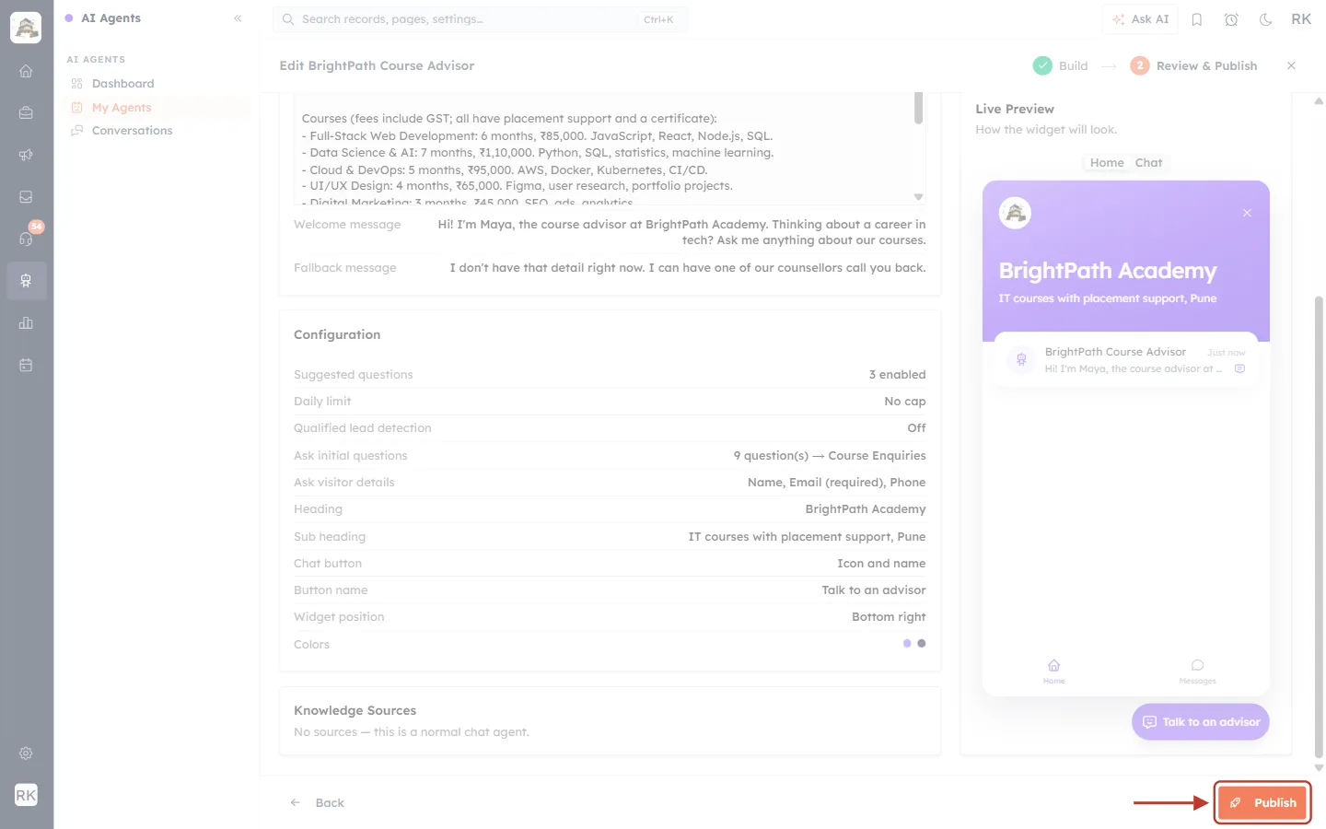1326x829 pixels.
Task: Click the 'Name, Email (required), Phone' value
Action: (837, 483)
